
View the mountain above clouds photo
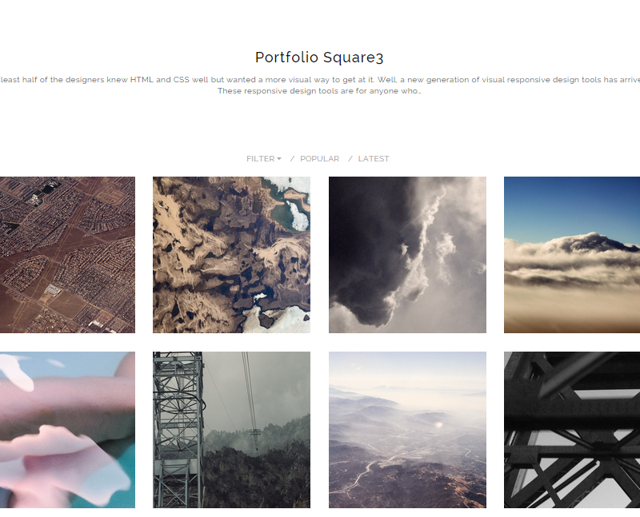click(572, 255)
